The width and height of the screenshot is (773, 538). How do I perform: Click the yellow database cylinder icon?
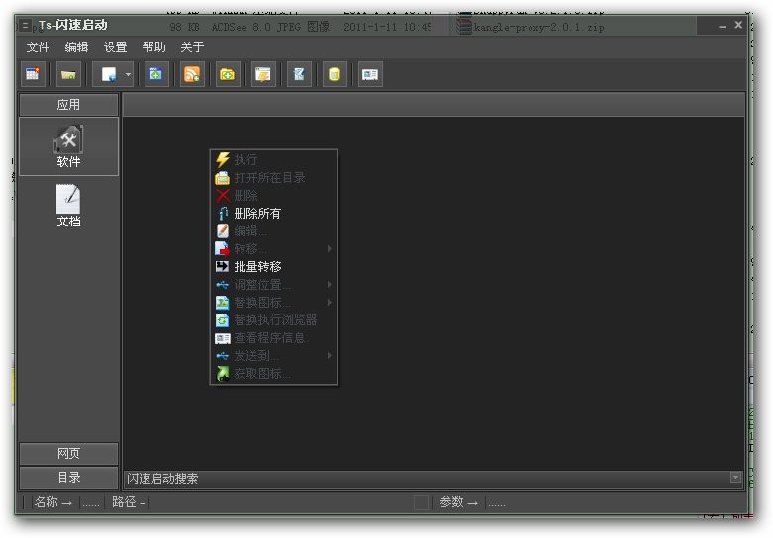(335, 74)
